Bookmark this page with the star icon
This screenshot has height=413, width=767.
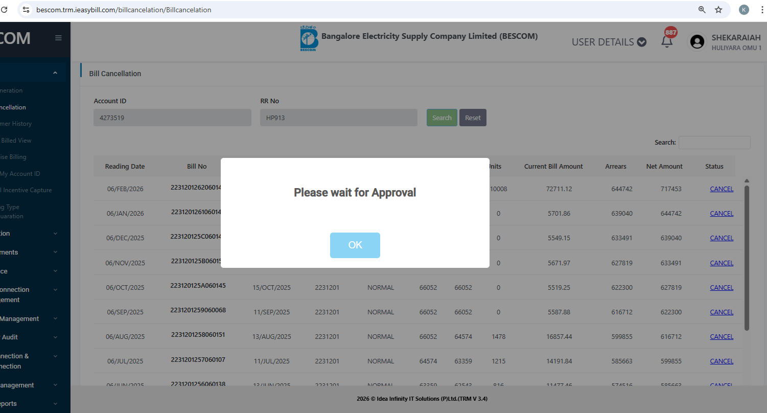pos(718,10)
